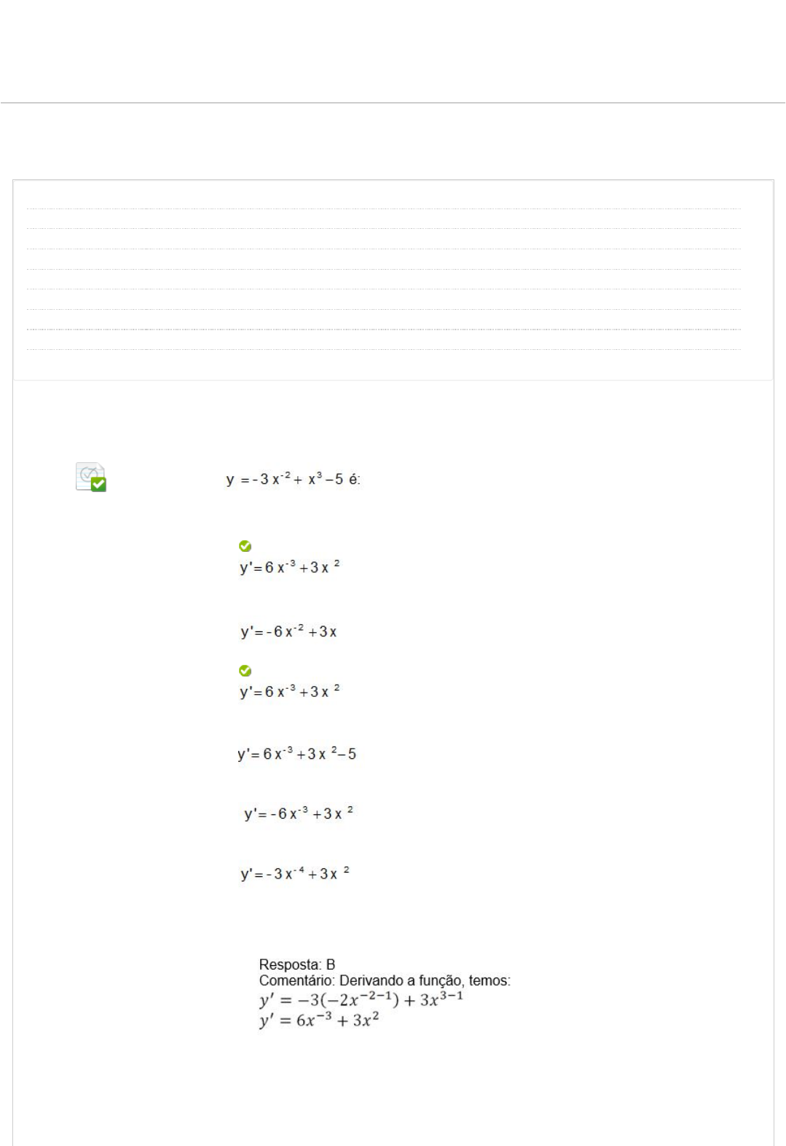This screenshot has height=1146, width=786.
Task: Select the answer y'=-6x⁻²+3x
Action: coord(288,631)
